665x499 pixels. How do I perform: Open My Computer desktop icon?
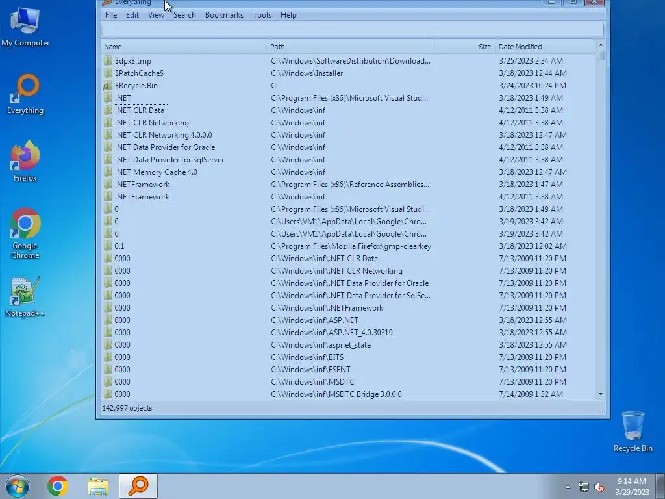click(25, 27)
